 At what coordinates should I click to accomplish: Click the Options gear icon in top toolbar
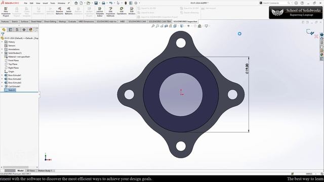pos(136,3)
